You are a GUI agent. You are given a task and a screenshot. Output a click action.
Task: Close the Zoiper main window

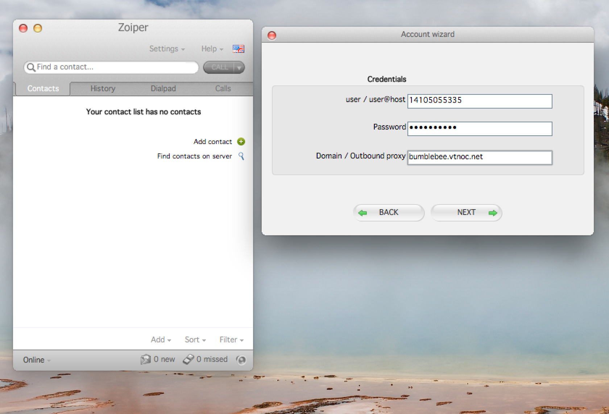pos(23,28)
